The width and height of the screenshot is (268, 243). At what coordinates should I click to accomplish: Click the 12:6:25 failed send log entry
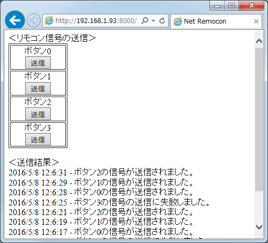(x=109, y=202)
